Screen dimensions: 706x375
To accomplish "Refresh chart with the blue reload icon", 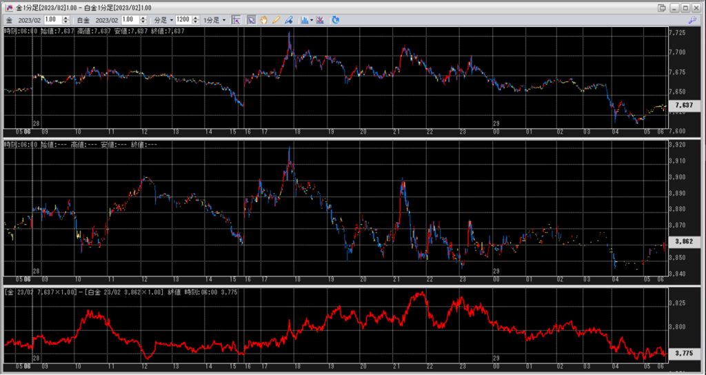I will [335, 20].
